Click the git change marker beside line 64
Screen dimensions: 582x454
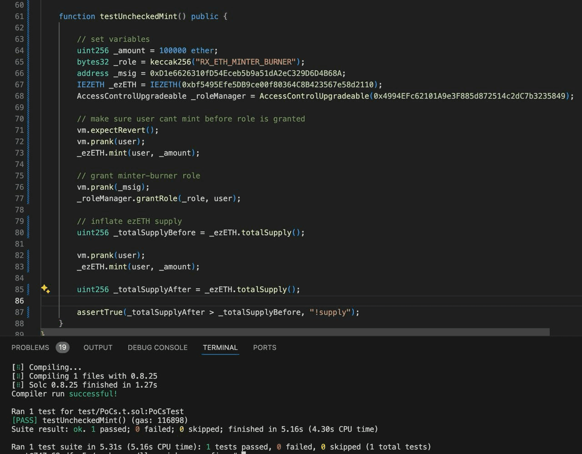tap(28, 50)
